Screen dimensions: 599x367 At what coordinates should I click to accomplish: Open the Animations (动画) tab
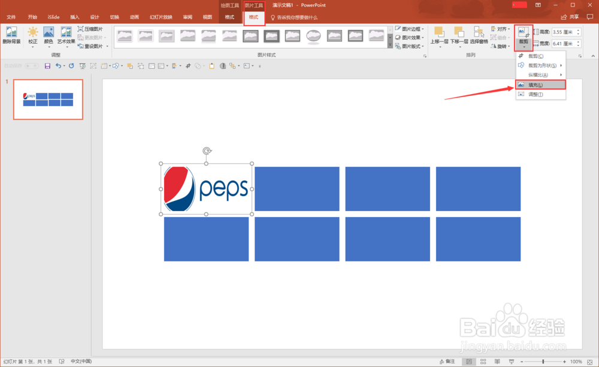(134, 17)
